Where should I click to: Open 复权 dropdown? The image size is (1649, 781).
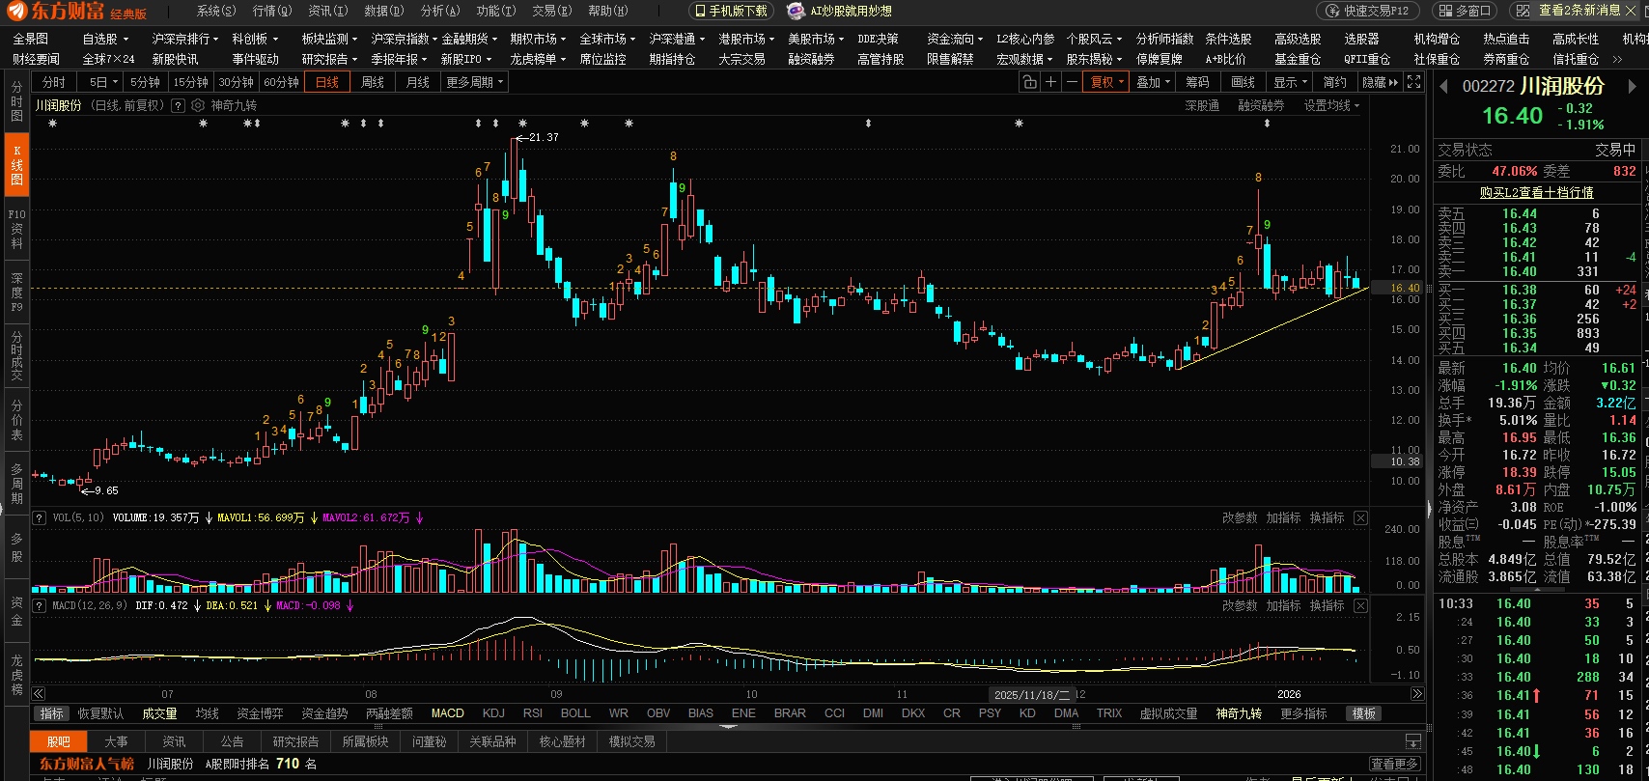1107,82
